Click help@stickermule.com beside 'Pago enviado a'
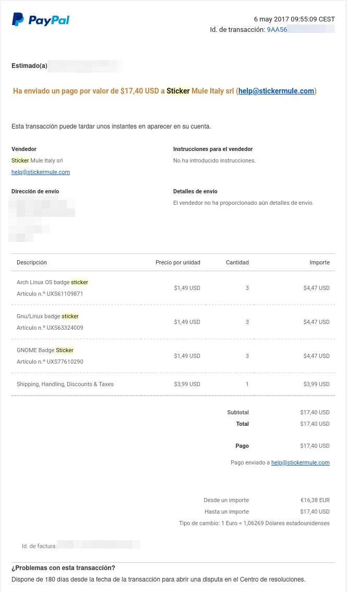Viewport: 347px width, 592px height. click(300, 462)
